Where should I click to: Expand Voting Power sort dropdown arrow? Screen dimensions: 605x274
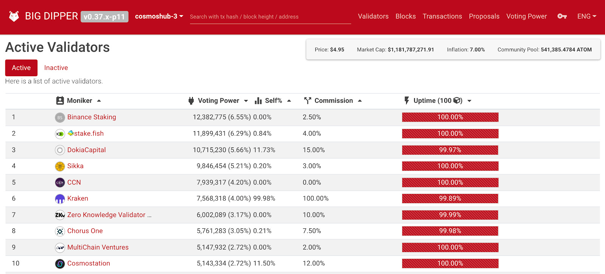(246, 101)
